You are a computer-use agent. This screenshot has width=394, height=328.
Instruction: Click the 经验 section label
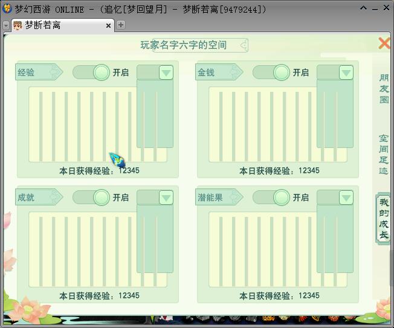pyautogui.click(x=39, y=72)
